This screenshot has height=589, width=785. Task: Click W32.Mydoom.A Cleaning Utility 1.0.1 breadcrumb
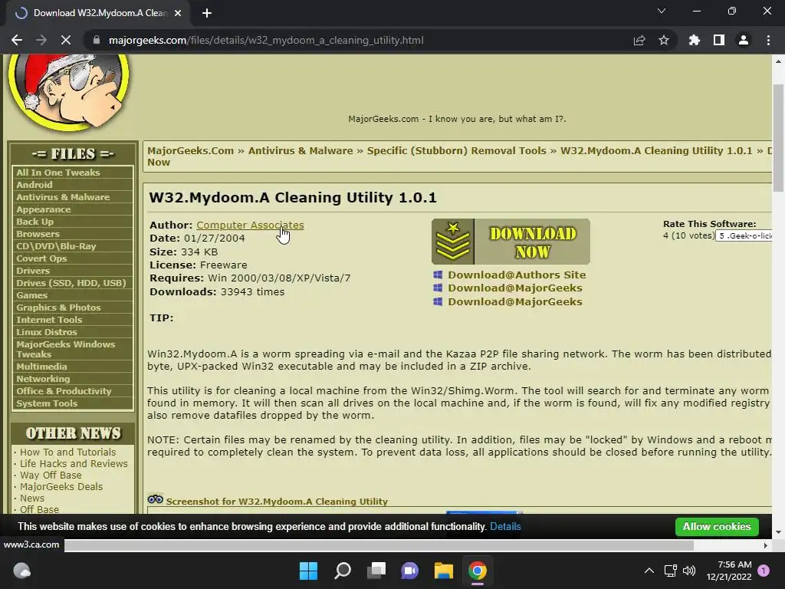(x=656, y=151)
